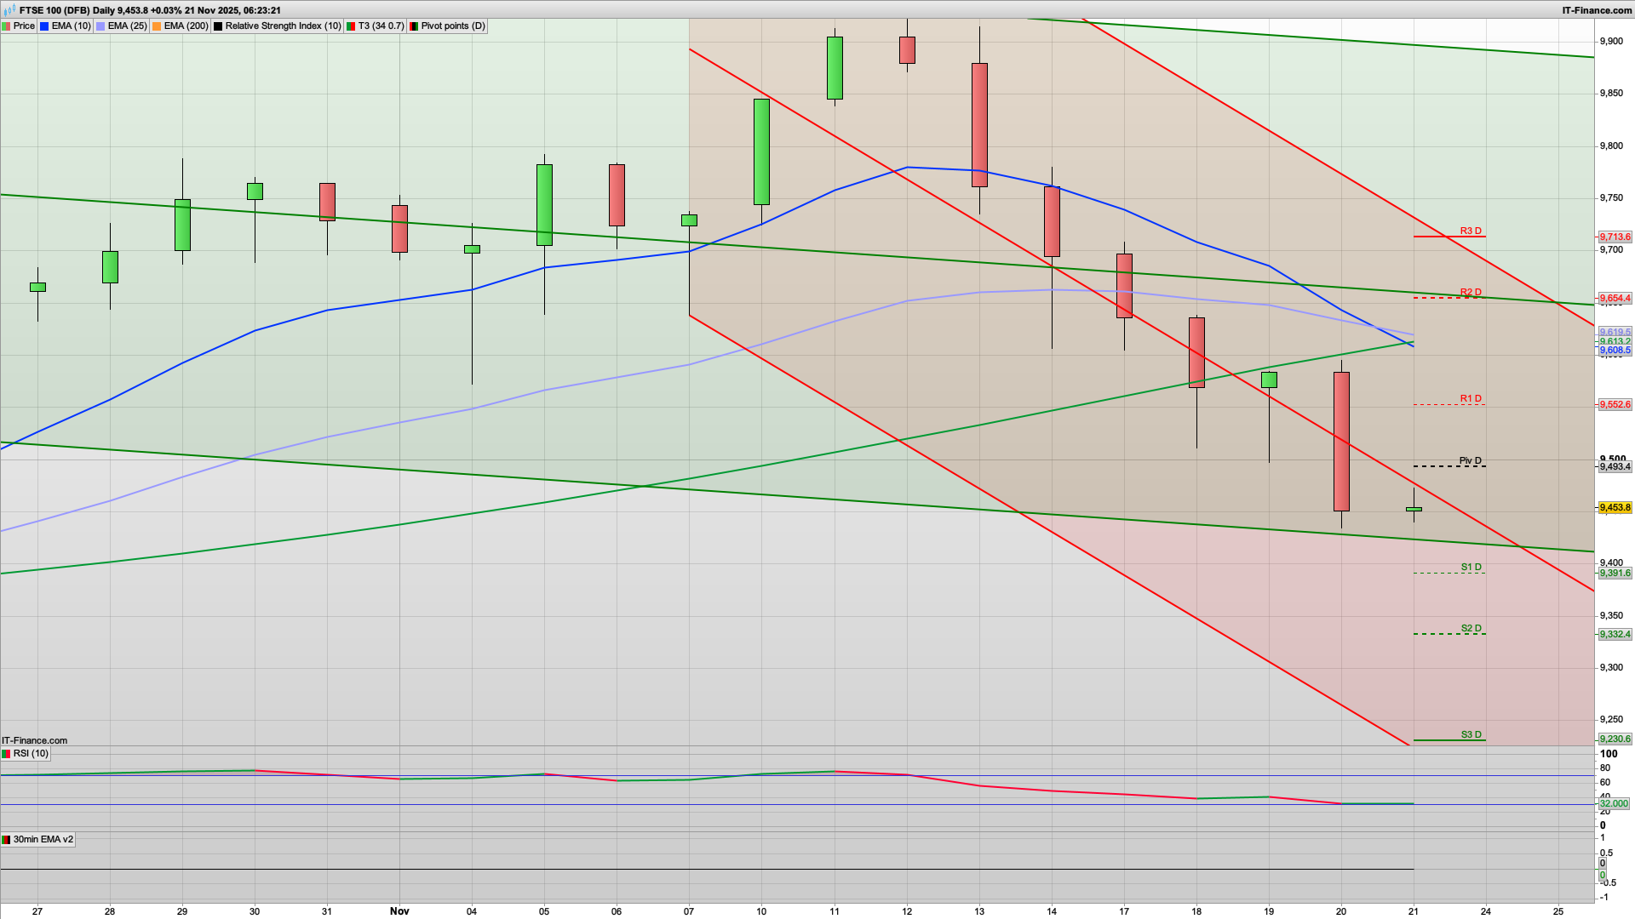Click the candlestick chart icon in the title bar
This screenshot has width=1635, height=919.
(8, 10)
